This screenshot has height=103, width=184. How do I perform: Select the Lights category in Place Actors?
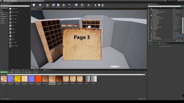pos(2,12)
